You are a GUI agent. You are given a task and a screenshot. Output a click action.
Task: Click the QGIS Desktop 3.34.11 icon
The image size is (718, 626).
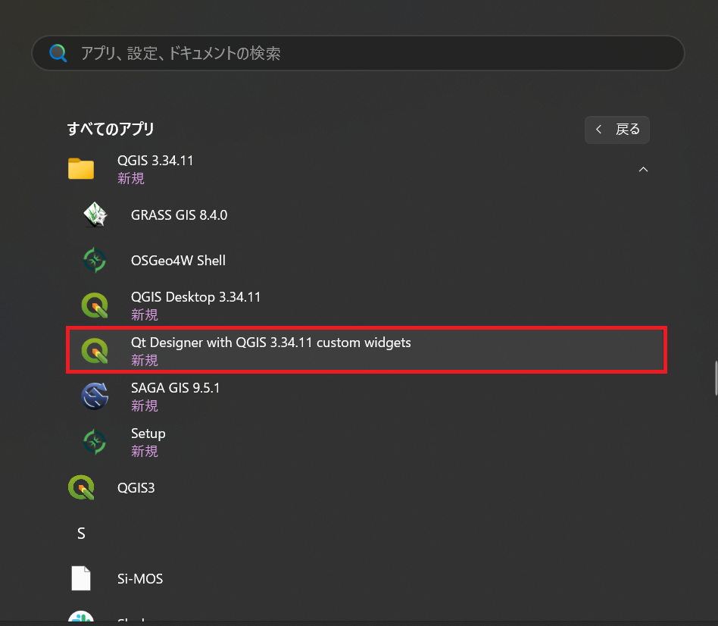95,305
